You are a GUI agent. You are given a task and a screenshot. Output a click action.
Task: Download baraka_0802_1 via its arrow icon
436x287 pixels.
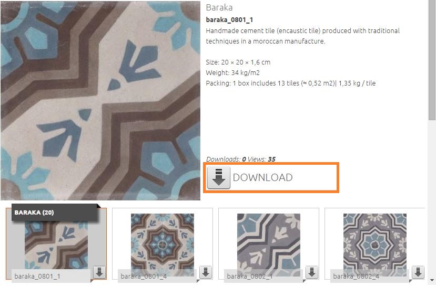[x=312, y=272]
